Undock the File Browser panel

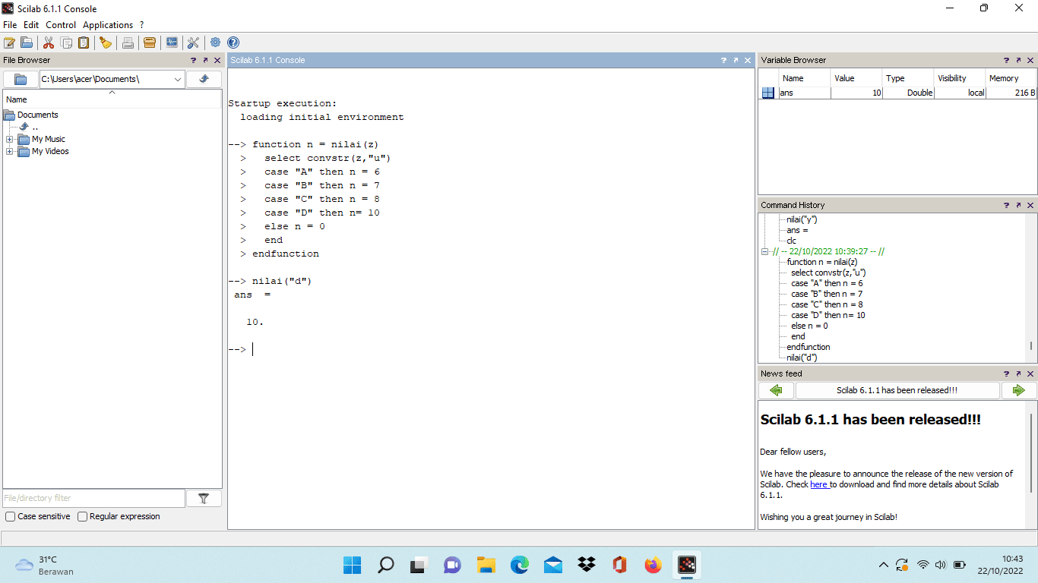pyautogui.click(x=205, y=60)
